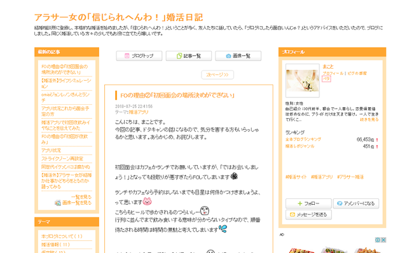Close the ad with X icon
407x253 pixels.
click(x=383, y=240)
